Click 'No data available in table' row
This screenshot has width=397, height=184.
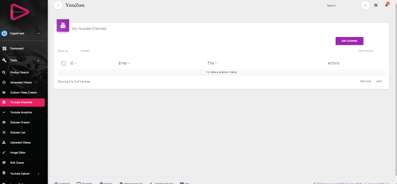tap(221, 72)
